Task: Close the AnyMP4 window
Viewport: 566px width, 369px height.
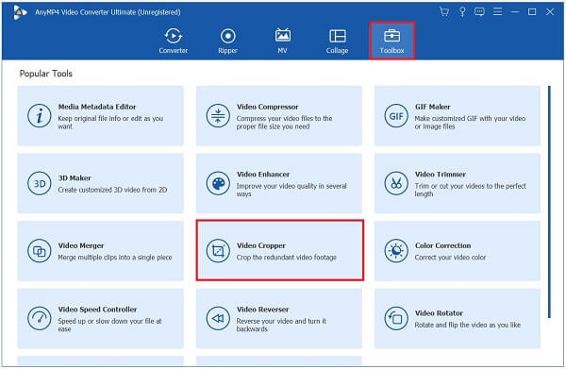Action: 550,12
